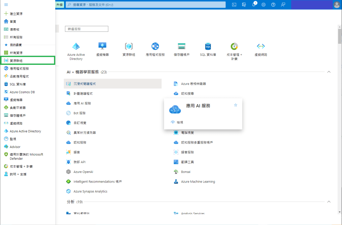Image resolution: width=342 pixels, height=225 pixels.
Task: Click the help question mark icon
Action: click(x=273, y=5)
